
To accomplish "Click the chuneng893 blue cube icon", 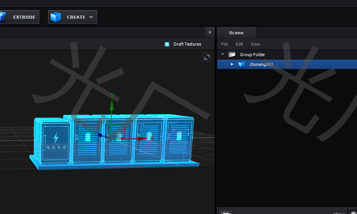I will 242,64.
